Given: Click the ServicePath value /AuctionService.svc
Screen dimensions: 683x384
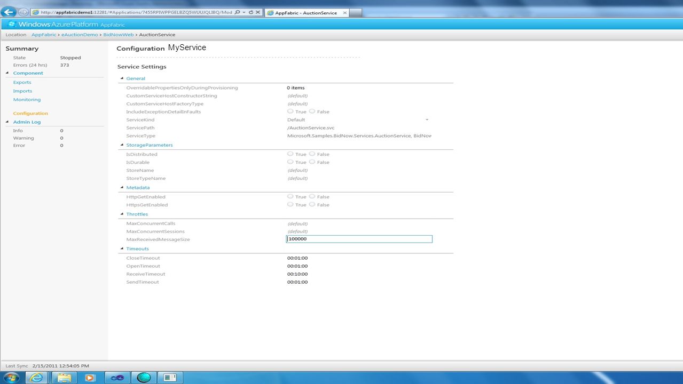Looking at the screenshot, I should 311,128.
